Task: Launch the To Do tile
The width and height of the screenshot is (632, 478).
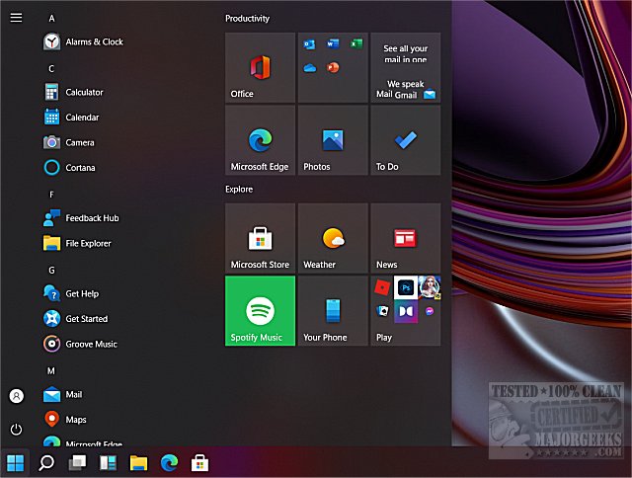Action: pos(405,140)
